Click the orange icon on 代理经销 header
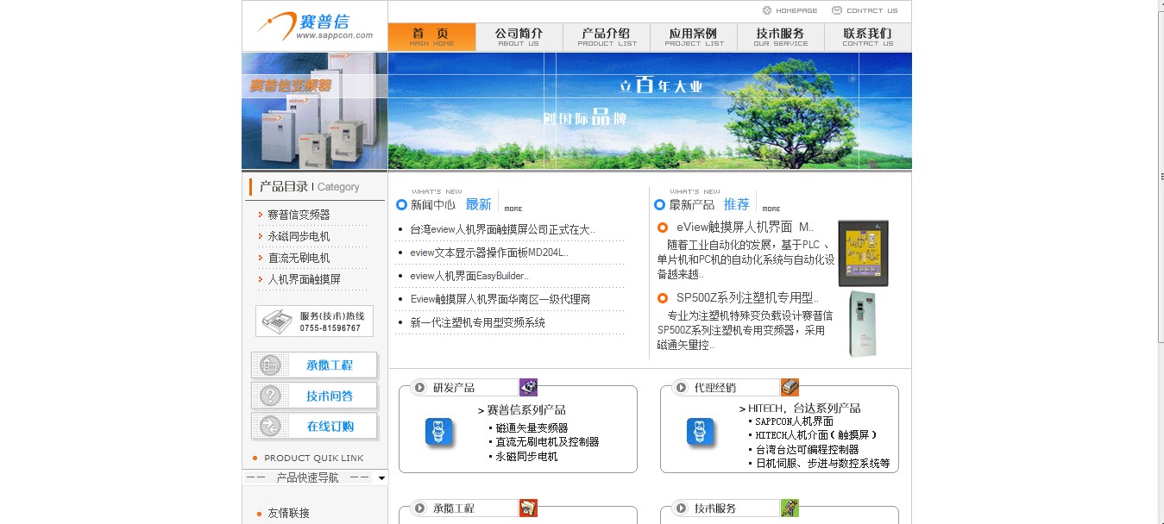Viewport: 1164px width, 524px height. [x=790, y=387]
